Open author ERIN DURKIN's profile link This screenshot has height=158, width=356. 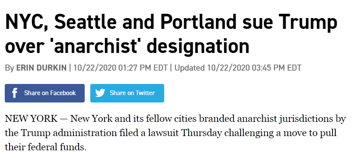coord(41,68)
